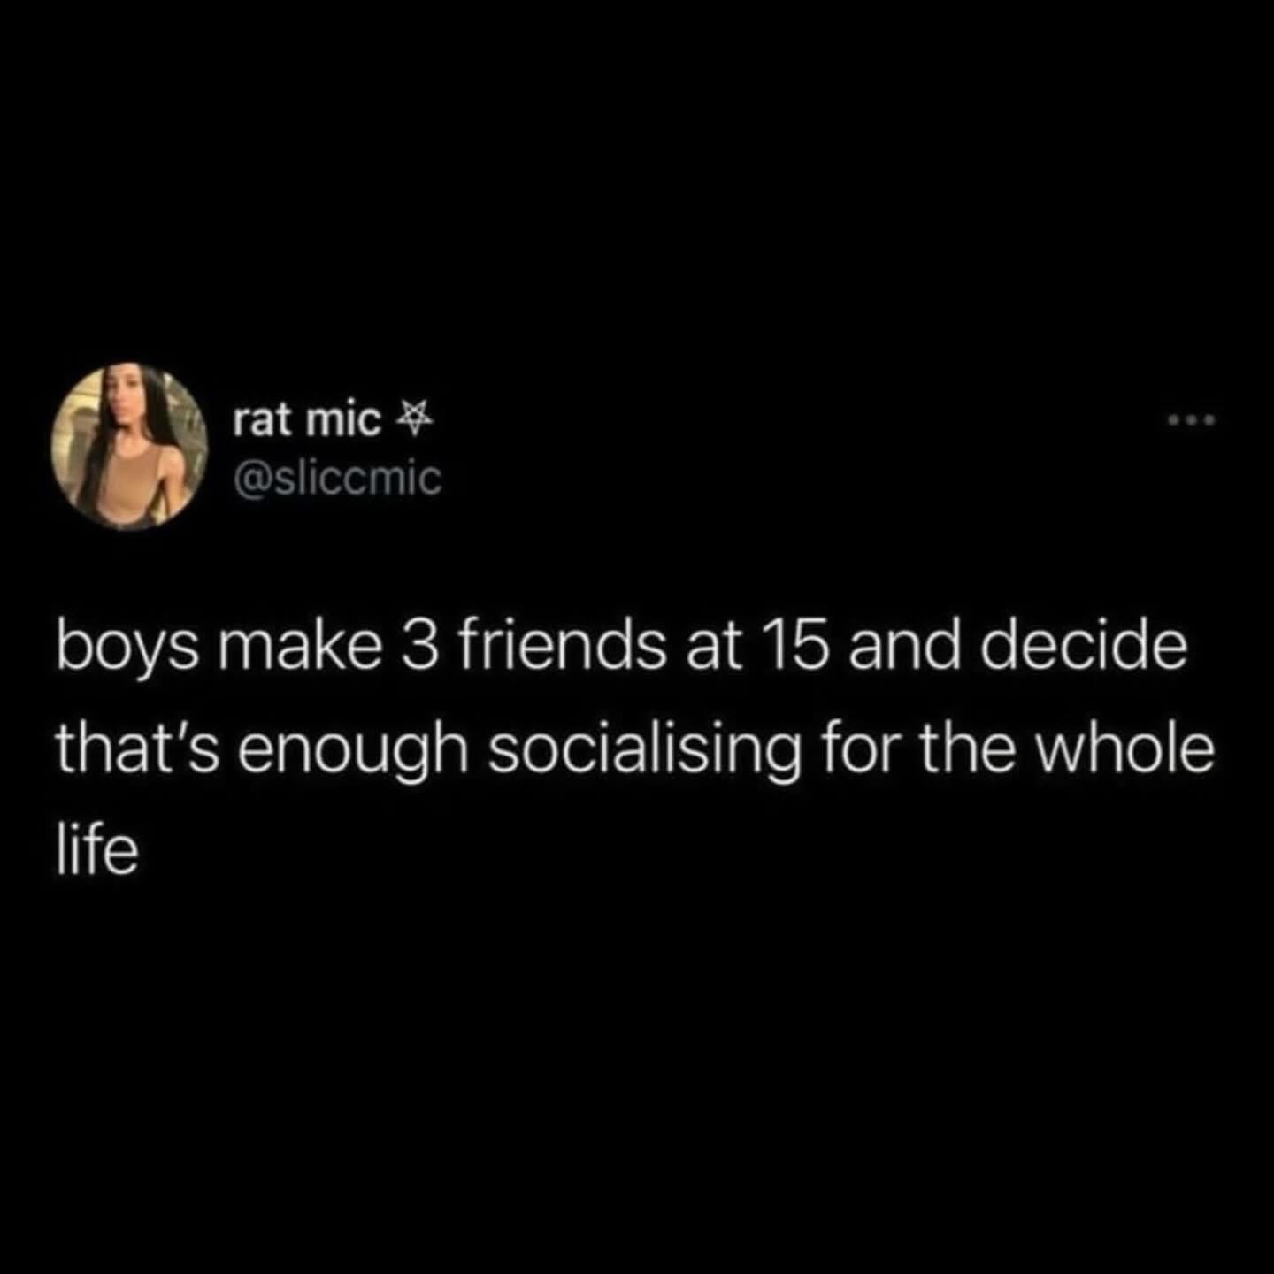Open rat mic's circular profile picture
The width and height of the screenshot is (1274, 1274).
pos(129,446)
